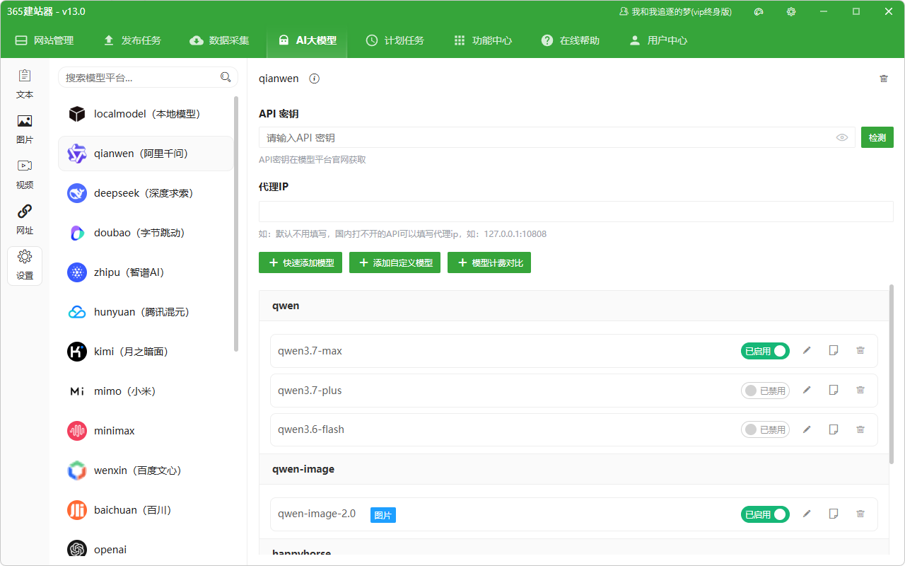Click the user account 我和我追逐的梦(vip终身版)
The width and height of the screenshot is (905, 566).
pyautogui.click(x=675, y=12)
